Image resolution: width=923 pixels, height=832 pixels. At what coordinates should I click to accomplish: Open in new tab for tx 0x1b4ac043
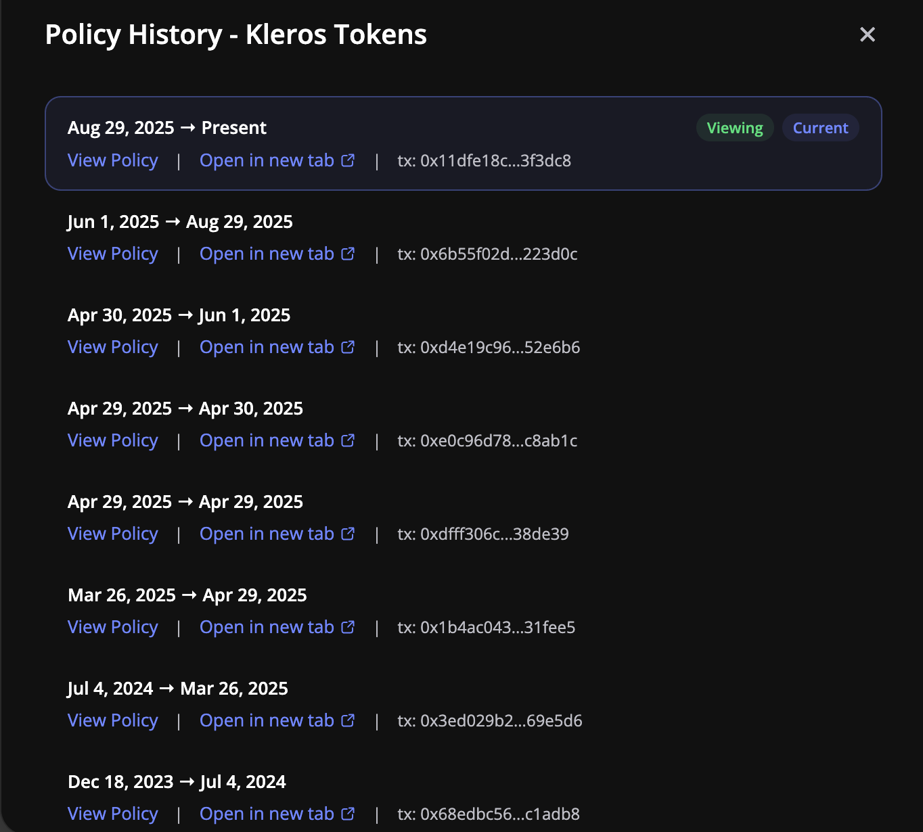point(277,627)
